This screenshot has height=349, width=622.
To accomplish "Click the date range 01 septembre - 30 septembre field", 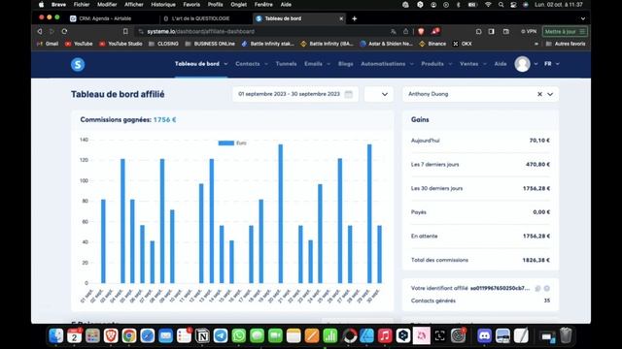I will tap(295, 94).
